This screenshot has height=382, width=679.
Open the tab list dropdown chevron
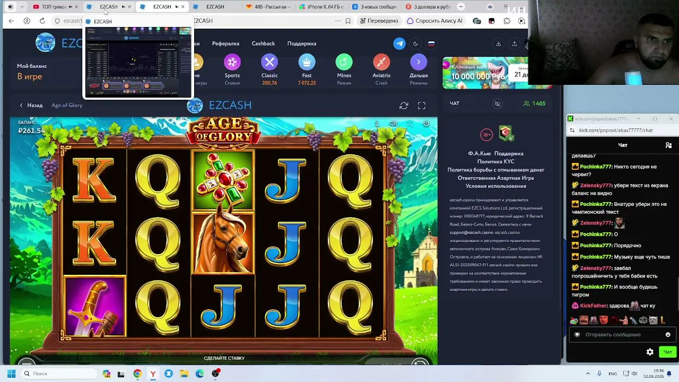[22, 7]
